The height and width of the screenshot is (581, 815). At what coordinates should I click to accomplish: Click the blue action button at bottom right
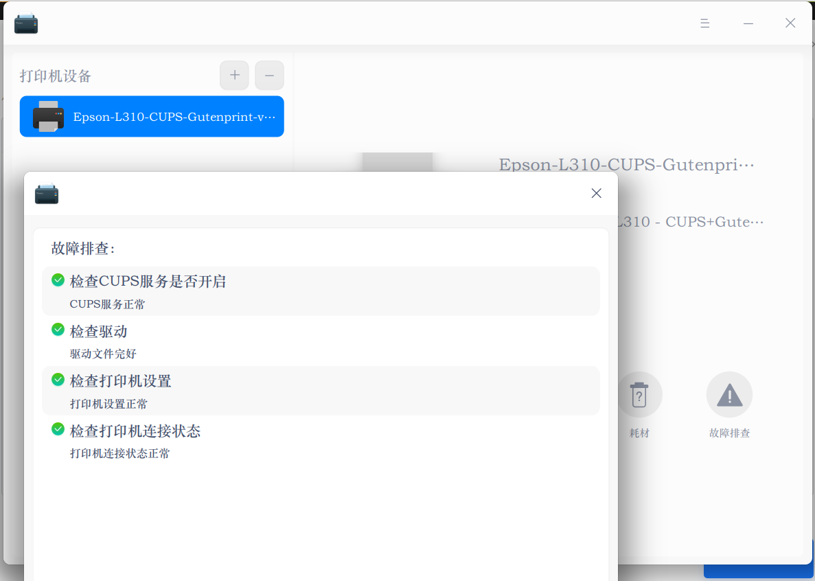[x=758, y=571]
